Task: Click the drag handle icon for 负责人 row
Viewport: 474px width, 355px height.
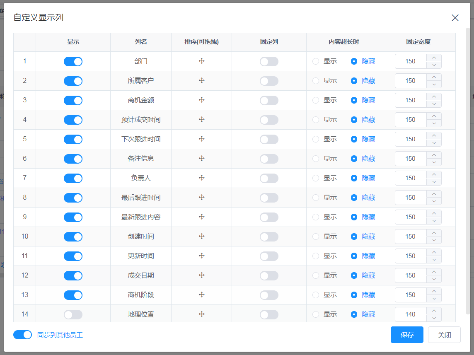Action: click(x=202, y=178)
